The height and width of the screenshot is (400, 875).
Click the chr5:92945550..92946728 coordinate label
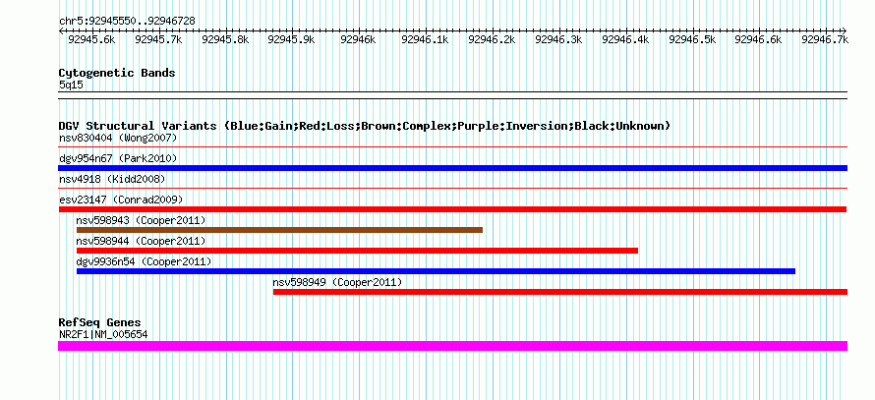point(127,22)
